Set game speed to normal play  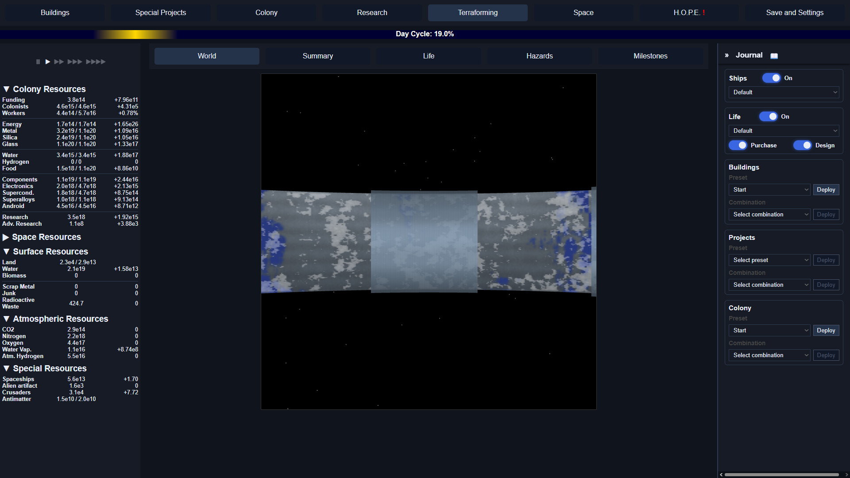[48, 62]
